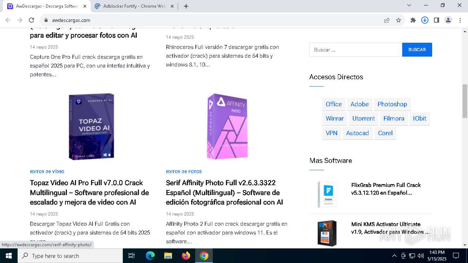The height and width of the screenshot is (263, 468).
Task: Open a new tab with plus button
Action: pos(186,6)
